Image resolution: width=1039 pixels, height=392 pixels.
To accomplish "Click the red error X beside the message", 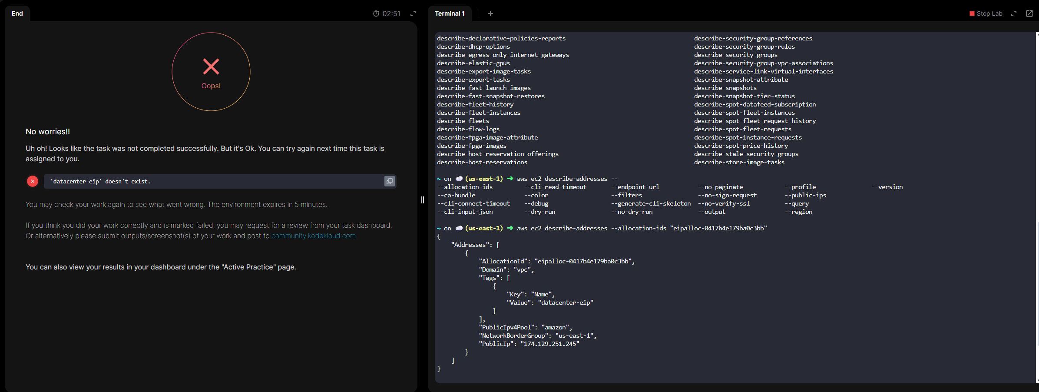I will (x=33, y=181).
